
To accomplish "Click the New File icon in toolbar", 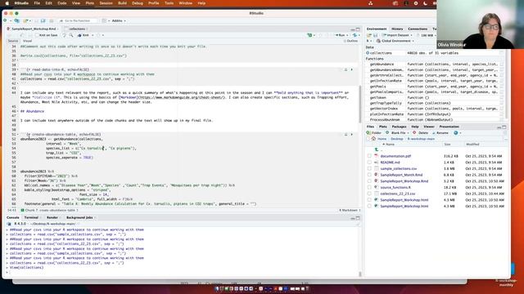I will pyautogui.click(x=6, y=20).
